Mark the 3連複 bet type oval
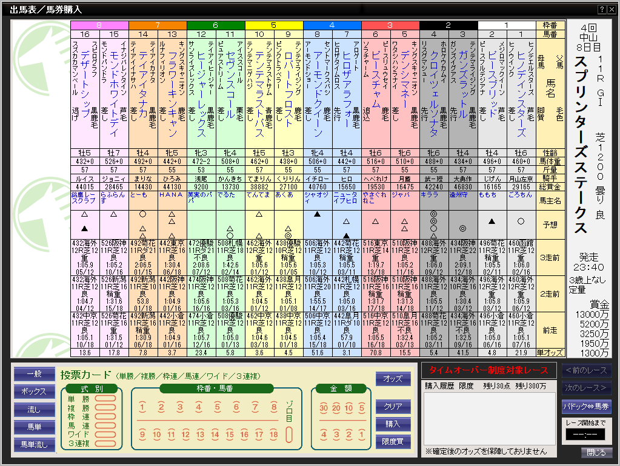Image resolution: width=620 pixels, height=466 pixels. 105,443
